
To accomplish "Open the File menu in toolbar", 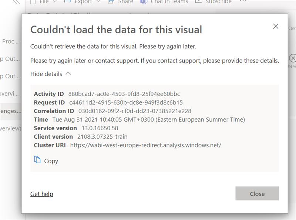I will pos(43,2).
